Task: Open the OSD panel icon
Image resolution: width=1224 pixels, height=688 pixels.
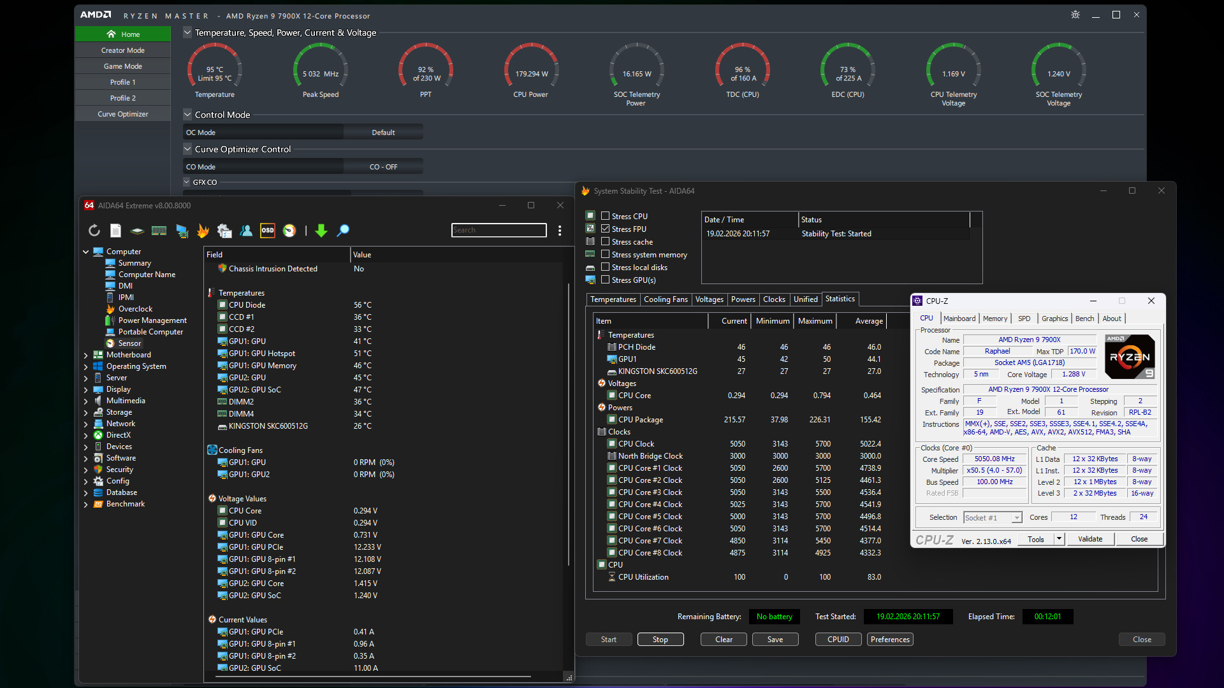Action: [x=268, y=231]
